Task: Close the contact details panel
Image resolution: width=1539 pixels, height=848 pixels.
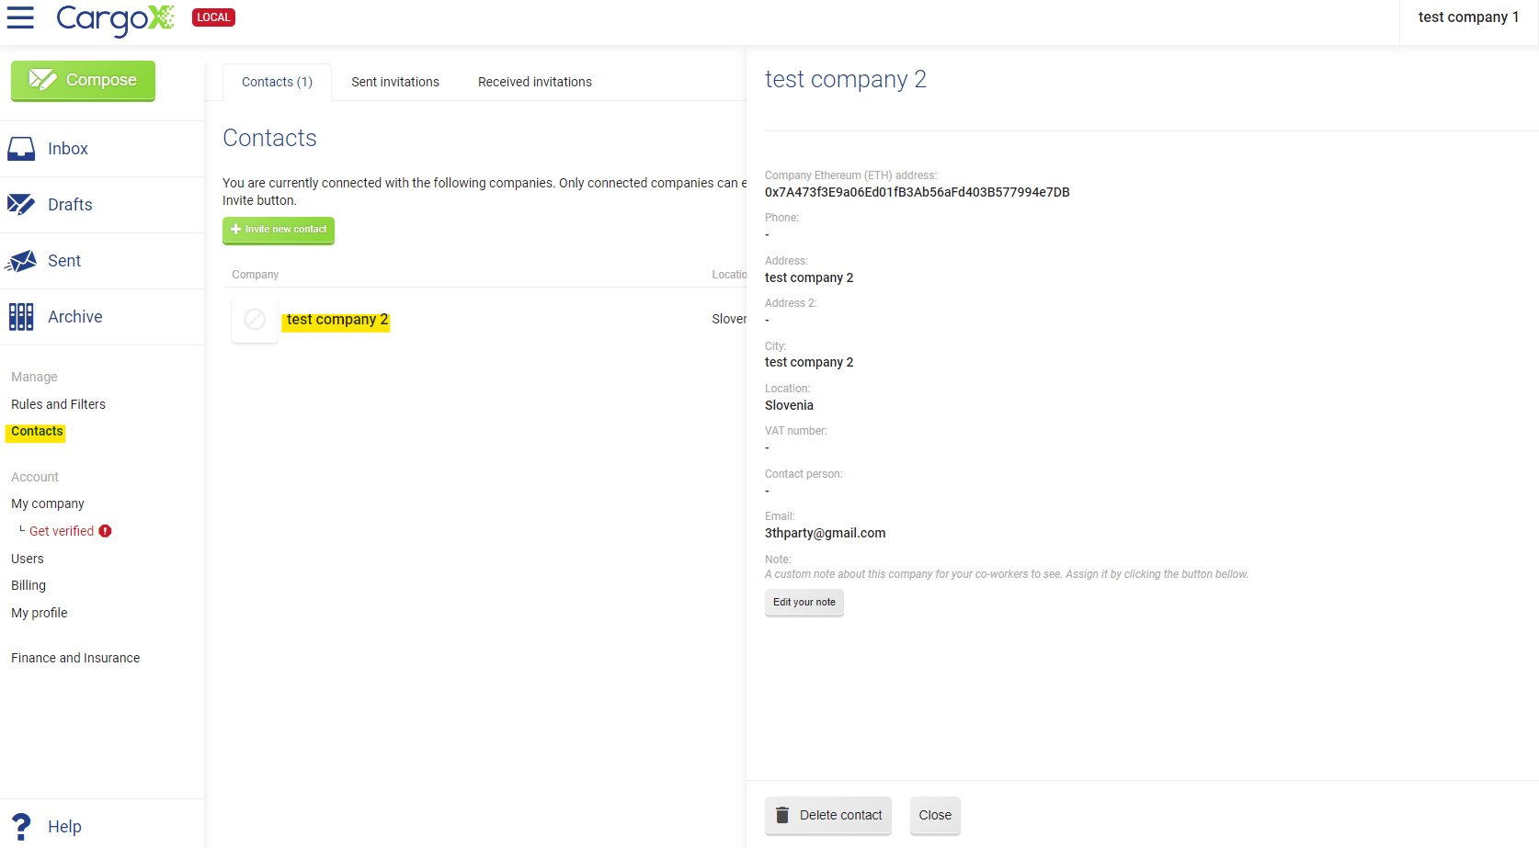Action: 934,815
